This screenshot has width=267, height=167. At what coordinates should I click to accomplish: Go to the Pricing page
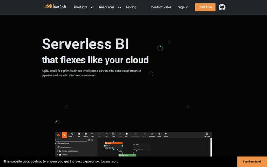131,7
